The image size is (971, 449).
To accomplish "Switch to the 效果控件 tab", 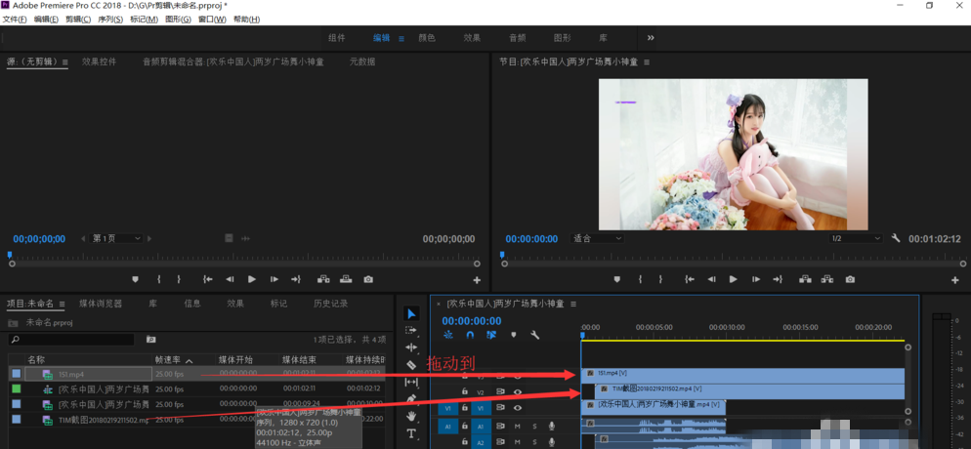I will click(x=99, y=61).
